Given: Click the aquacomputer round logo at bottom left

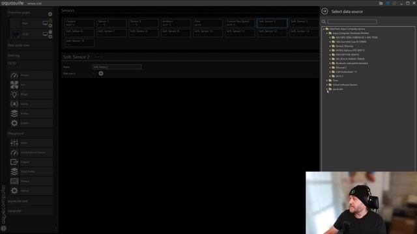Looking at the screenshot, I should coord(3,228).
